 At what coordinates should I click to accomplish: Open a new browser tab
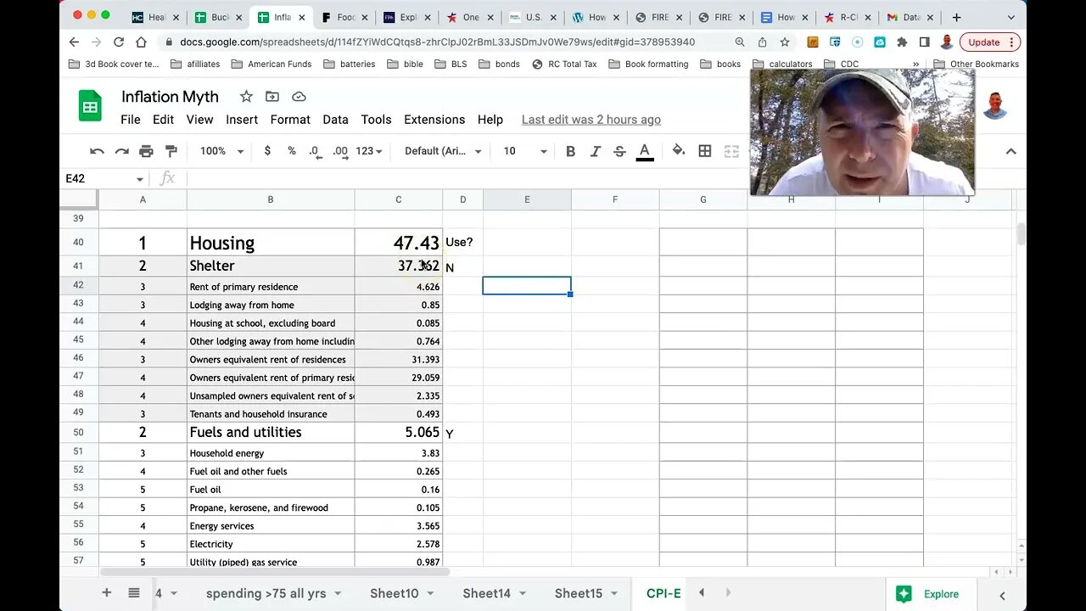click(x=956, y=17)
